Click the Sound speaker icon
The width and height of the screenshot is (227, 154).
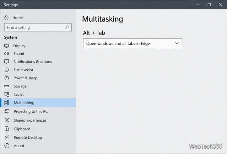click(x=7, y=54)
